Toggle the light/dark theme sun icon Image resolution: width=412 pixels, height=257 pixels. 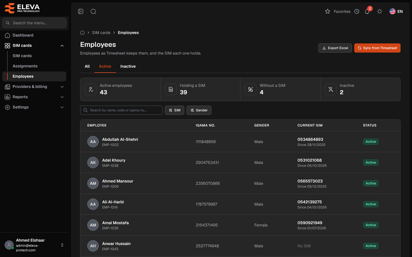[x=380, y=11]
